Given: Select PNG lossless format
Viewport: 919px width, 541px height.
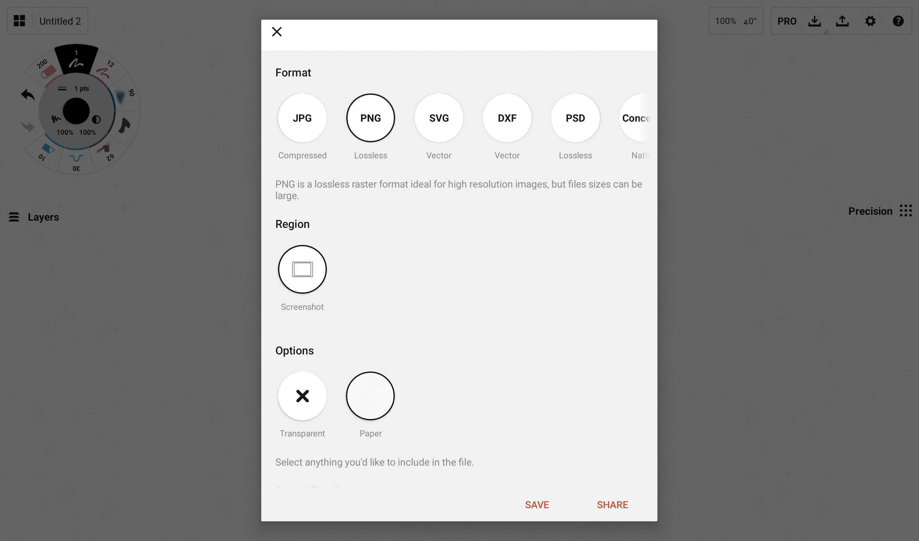Looking at the screenshot, I should click(371, 117).
